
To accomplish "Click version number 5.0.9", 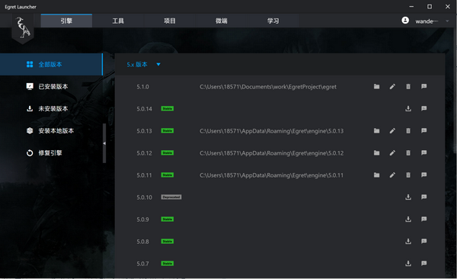I will point(143,220).
